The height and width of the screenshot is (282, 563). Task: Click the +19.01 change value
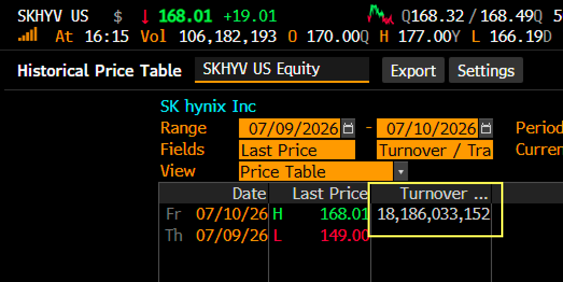click(x=250, y=16)
